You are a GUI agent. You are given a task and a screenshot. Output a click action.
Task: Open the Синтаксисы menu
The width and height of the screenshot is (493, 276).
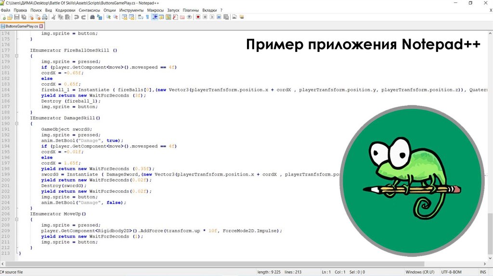pos(89,10)
